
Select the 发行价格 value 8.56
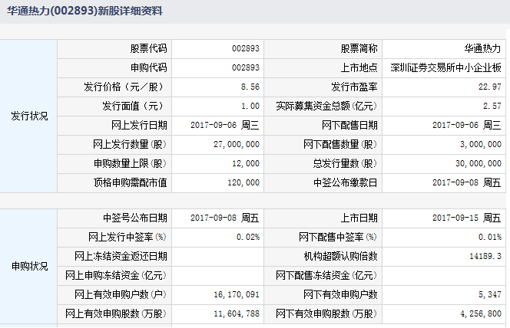click(250, 87)
